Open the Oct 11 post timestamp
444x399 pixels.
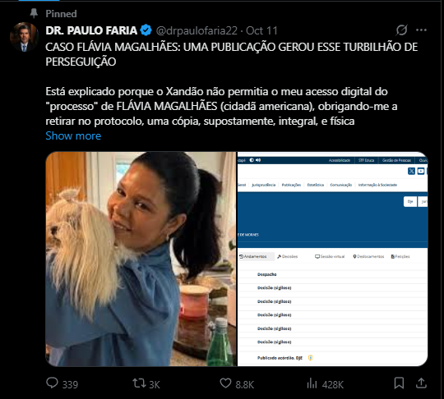261,30
